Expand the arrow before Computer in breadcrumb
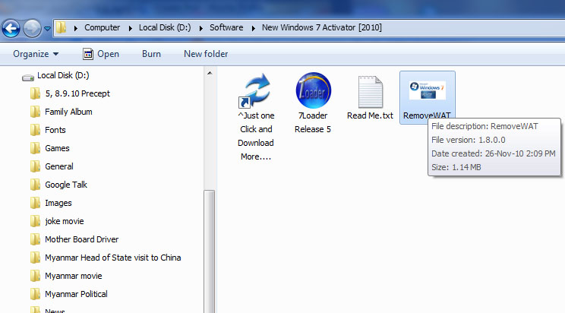The width and height of the screenshot is (565, 313). click(76, 28)
